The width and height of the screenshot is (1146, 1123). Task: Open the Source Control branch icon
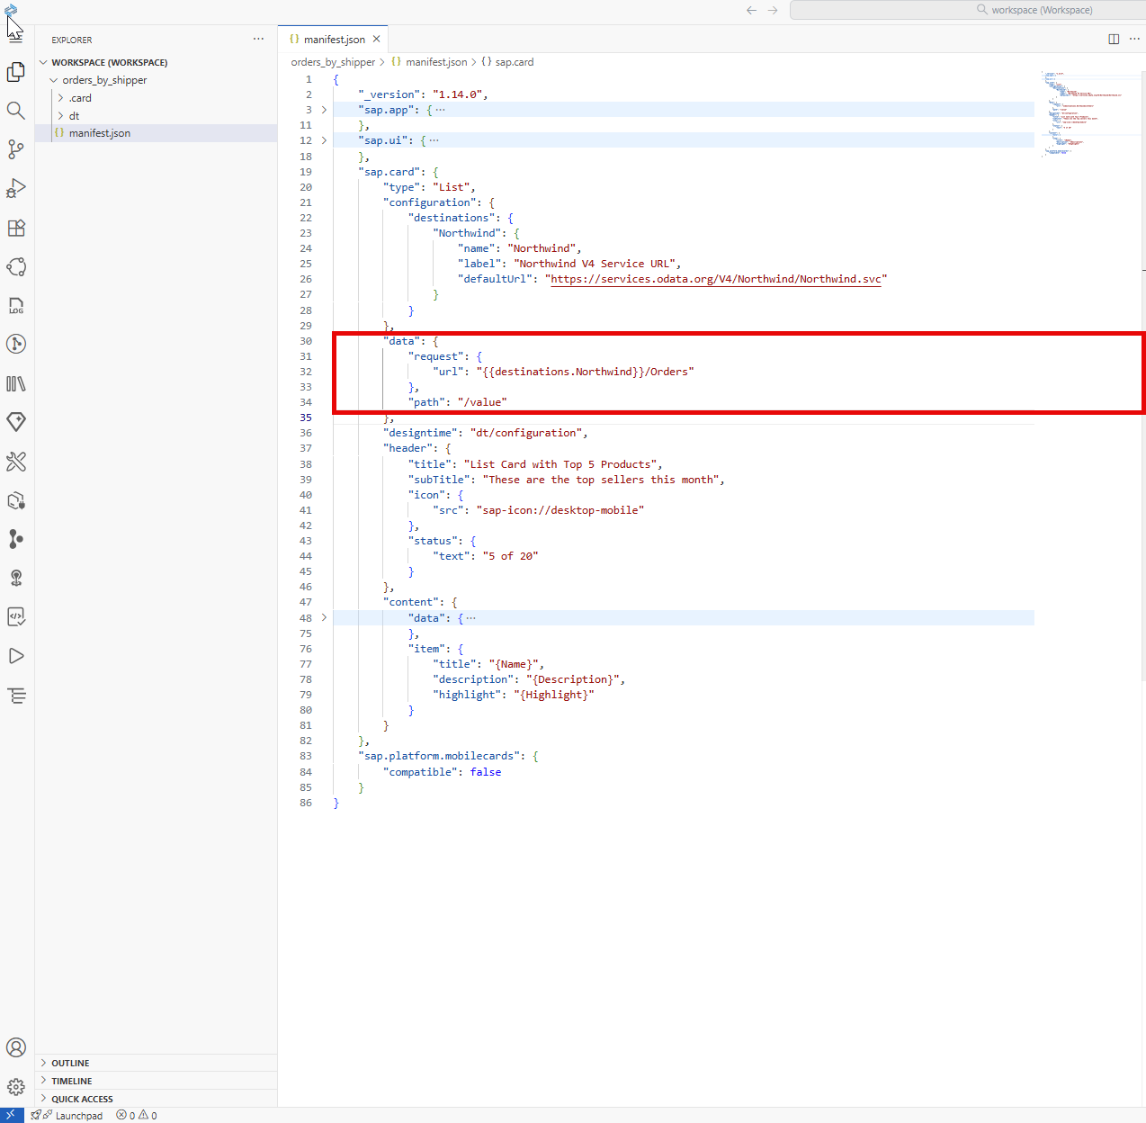[16, 149]
